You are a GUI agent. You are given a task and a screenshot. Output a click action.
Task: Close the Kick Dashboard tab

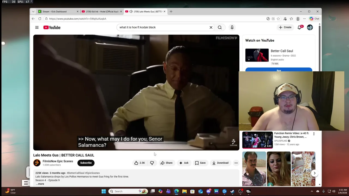pyautogui.click(x=77, y=11)
